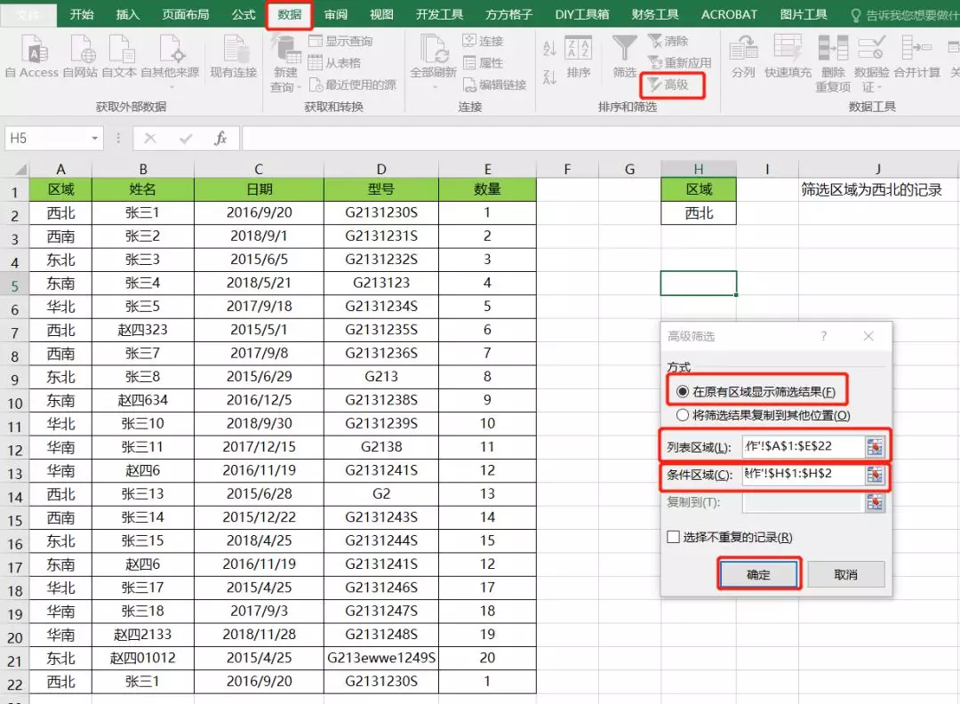Expand the Name Box dropdown arrow

click(x=95, y=139)
